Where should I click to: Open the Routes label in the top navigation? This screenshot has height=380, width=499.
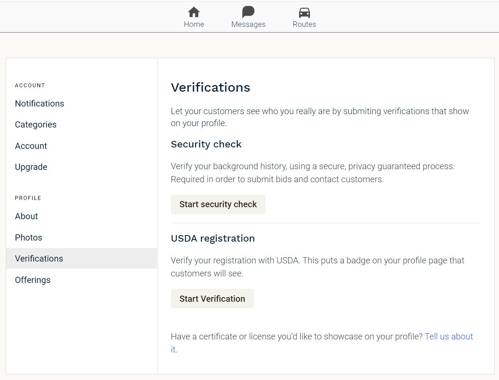[x=304, y=24]
